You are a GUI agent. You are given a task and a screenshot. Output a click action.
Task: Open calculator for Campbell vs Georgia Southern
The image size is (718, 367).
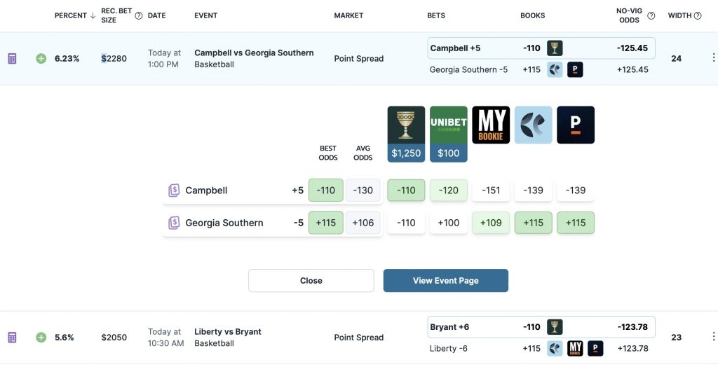pos(13,59)
